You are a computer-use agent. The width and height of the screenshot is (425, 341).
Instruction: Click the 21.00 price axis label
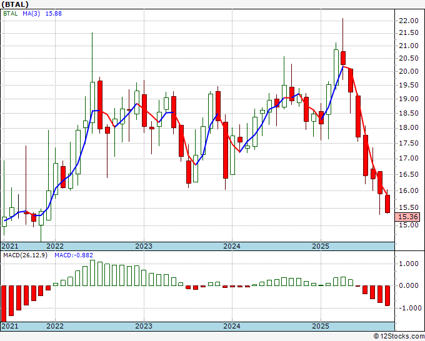click(409, 46)
